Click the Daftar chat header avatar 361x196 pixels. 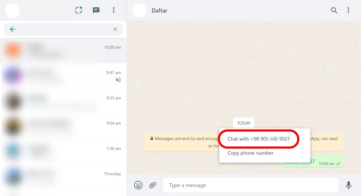(139, 11)
